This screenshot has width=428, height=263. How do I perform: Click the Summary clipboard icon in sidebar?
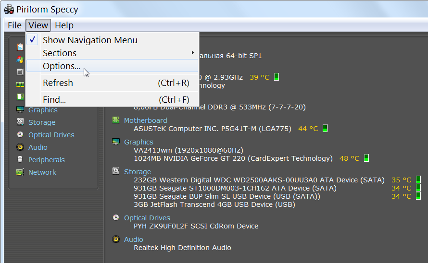(20, 47)
